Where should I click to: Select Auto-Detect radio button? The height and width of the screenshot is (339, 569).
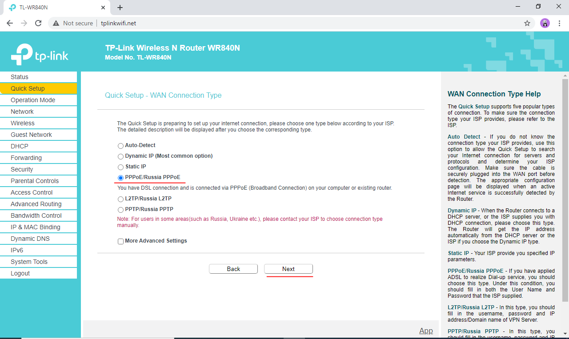pos(120,146)
